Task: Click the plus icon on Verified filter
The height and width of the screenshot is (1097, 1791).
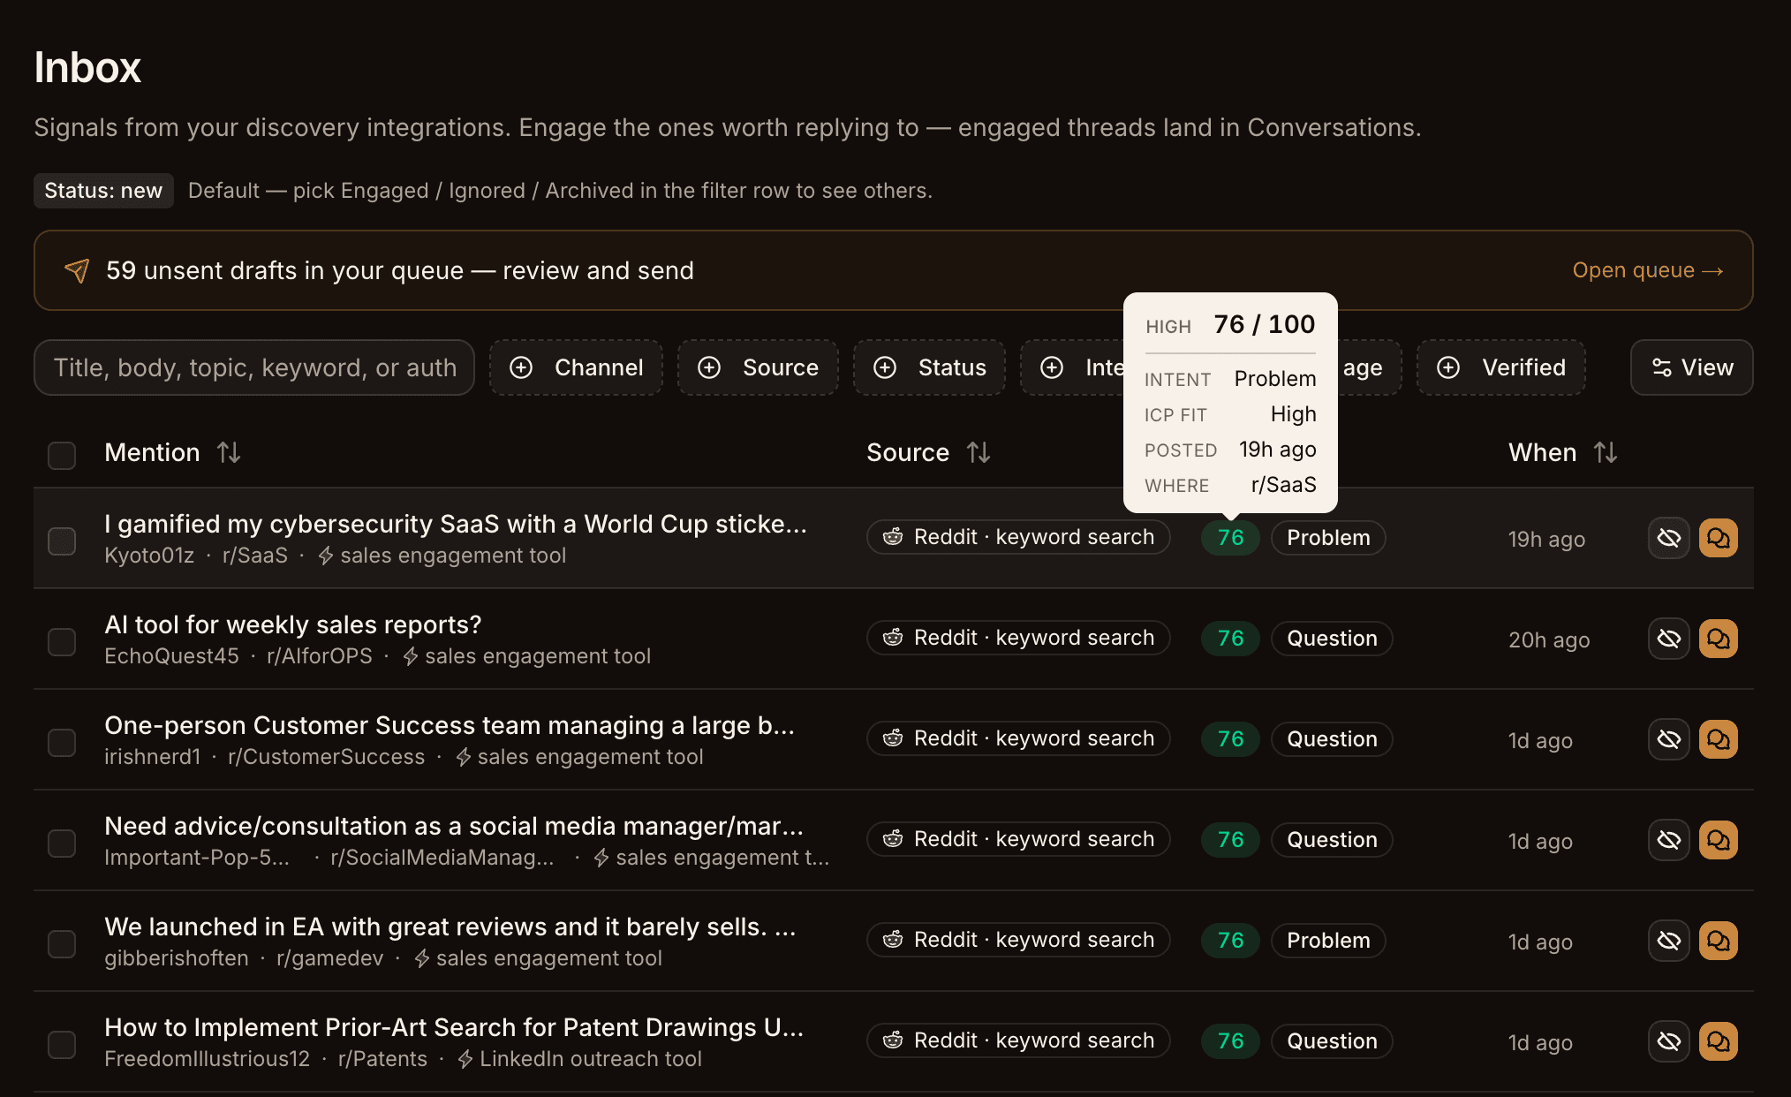Action: (1448, 367)
